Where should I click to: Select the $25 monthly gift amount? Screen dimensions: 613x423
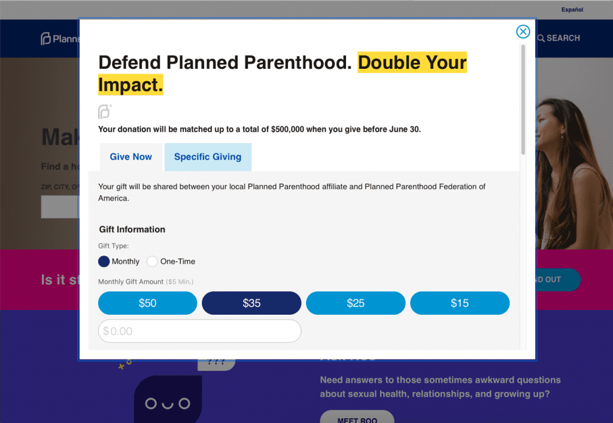[x=356, y=303]
